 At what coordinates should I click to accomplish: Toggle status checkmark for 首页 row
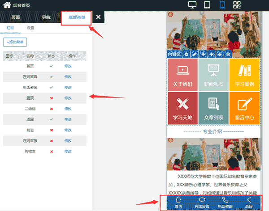pos(52,66)
